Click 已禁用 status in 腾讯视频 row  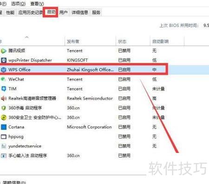point(124,51)
